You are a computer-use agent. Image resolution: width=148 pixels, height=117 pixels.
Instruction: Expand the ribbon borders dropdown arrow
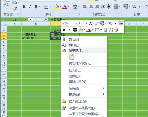(x=50, y=6)
